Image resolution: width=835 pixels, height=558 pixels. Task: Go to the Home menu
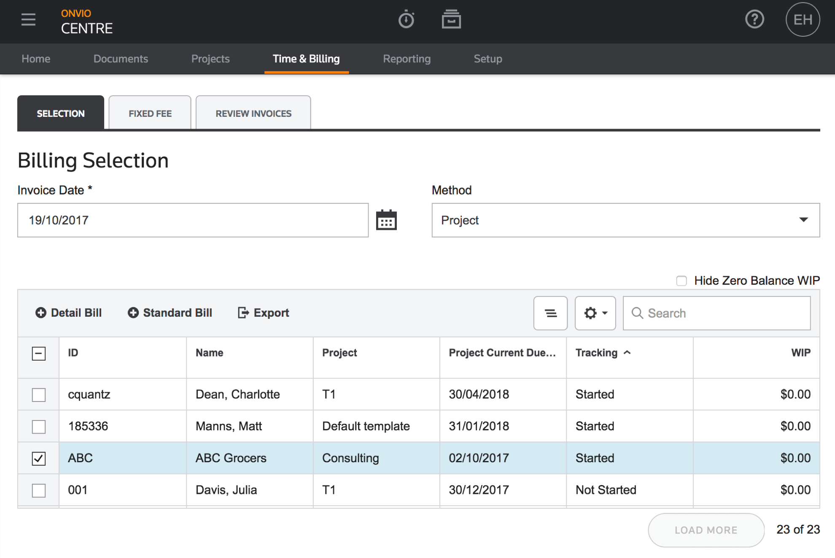pos(36,59)
